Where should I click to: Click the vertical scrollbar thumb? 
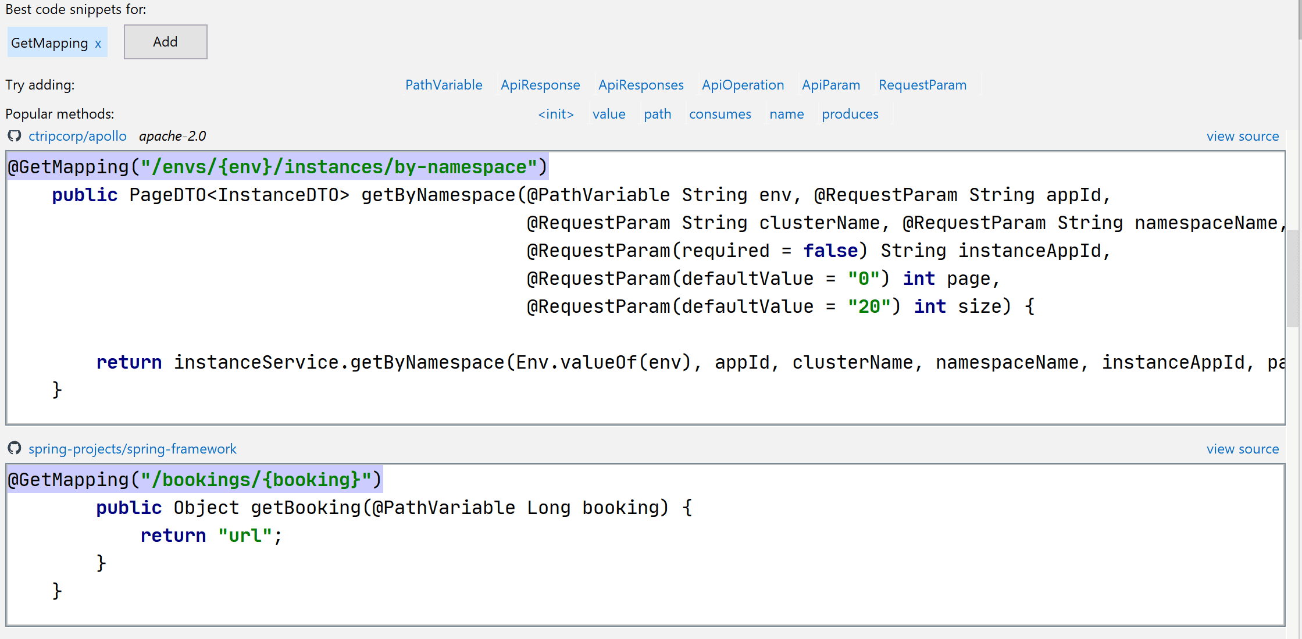[1292, 279]
